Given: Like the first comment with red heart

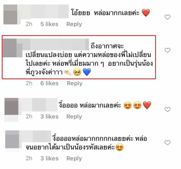Looking at the screenshot, I should [x=167, y=17].
